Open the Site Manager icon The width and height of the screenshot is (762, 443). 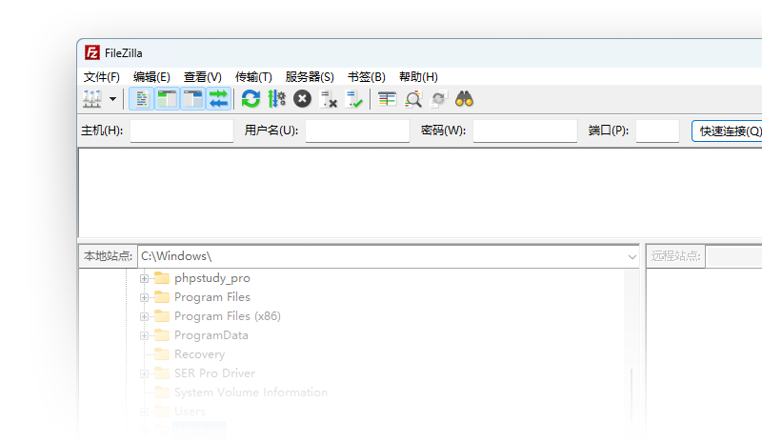click(92, 99)
